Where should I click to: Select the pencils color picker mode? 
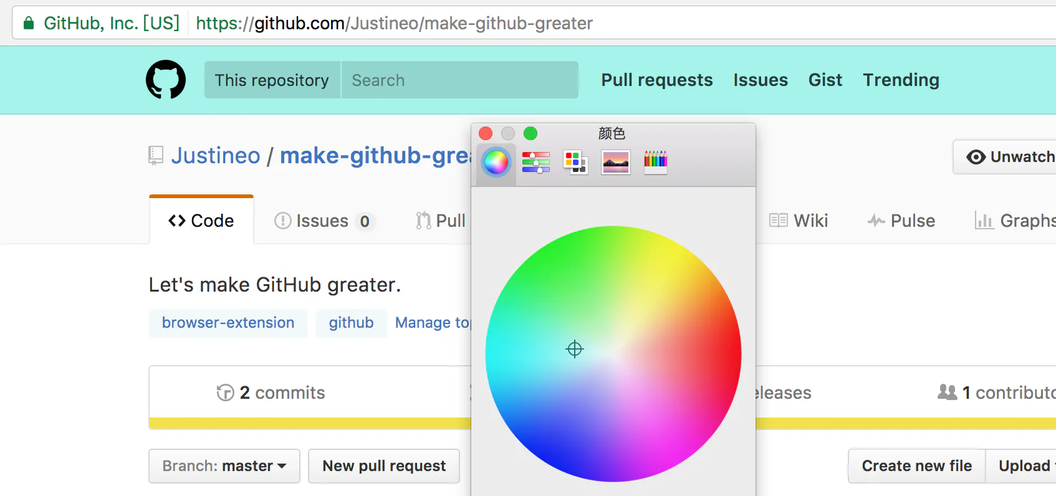656,162
